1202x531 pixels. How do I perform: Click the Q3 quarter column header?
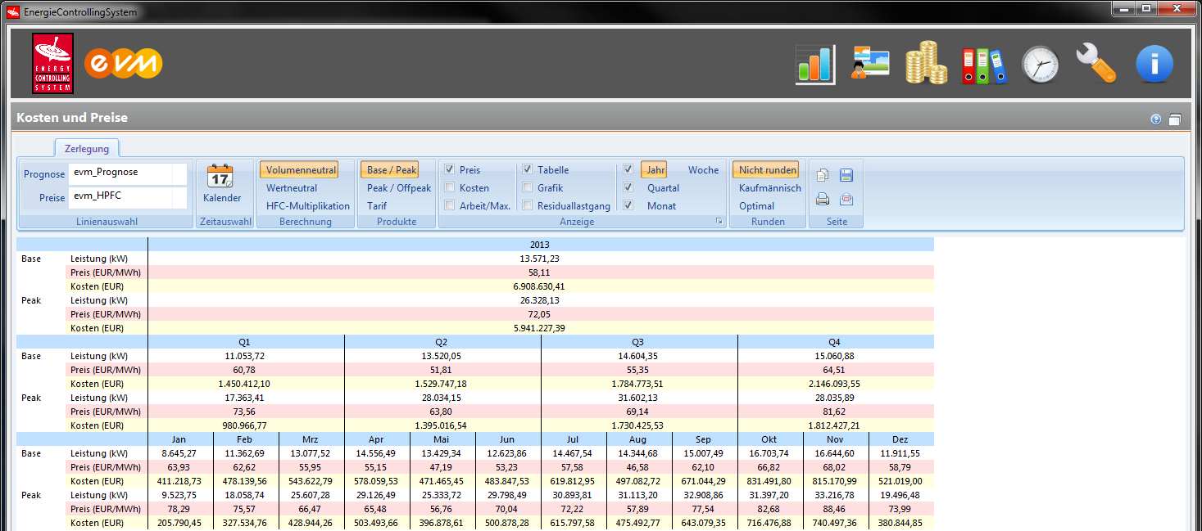pyautogui.click(x=639, y=342)
